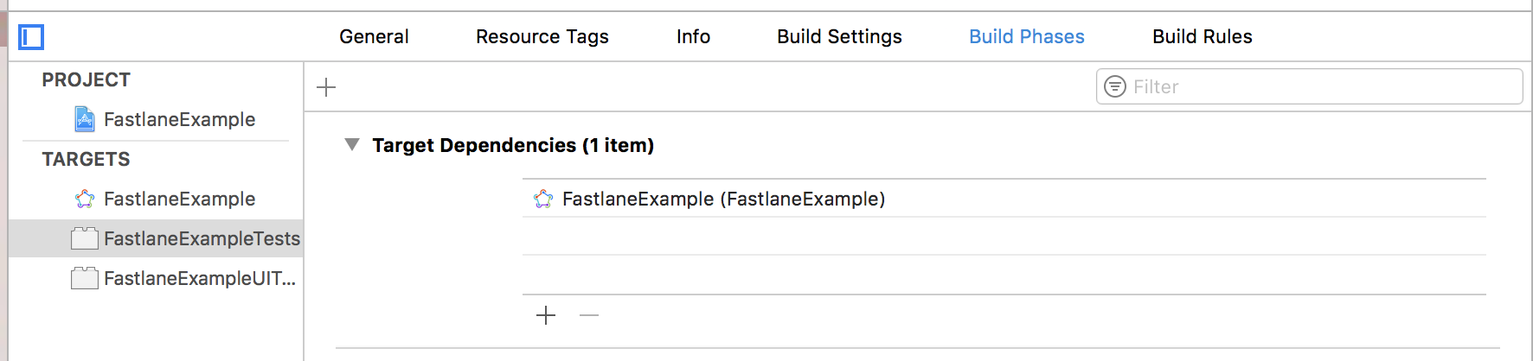Select the Build Phases tab
The image size is (1533, 361).
click(x=1026, y=36)
